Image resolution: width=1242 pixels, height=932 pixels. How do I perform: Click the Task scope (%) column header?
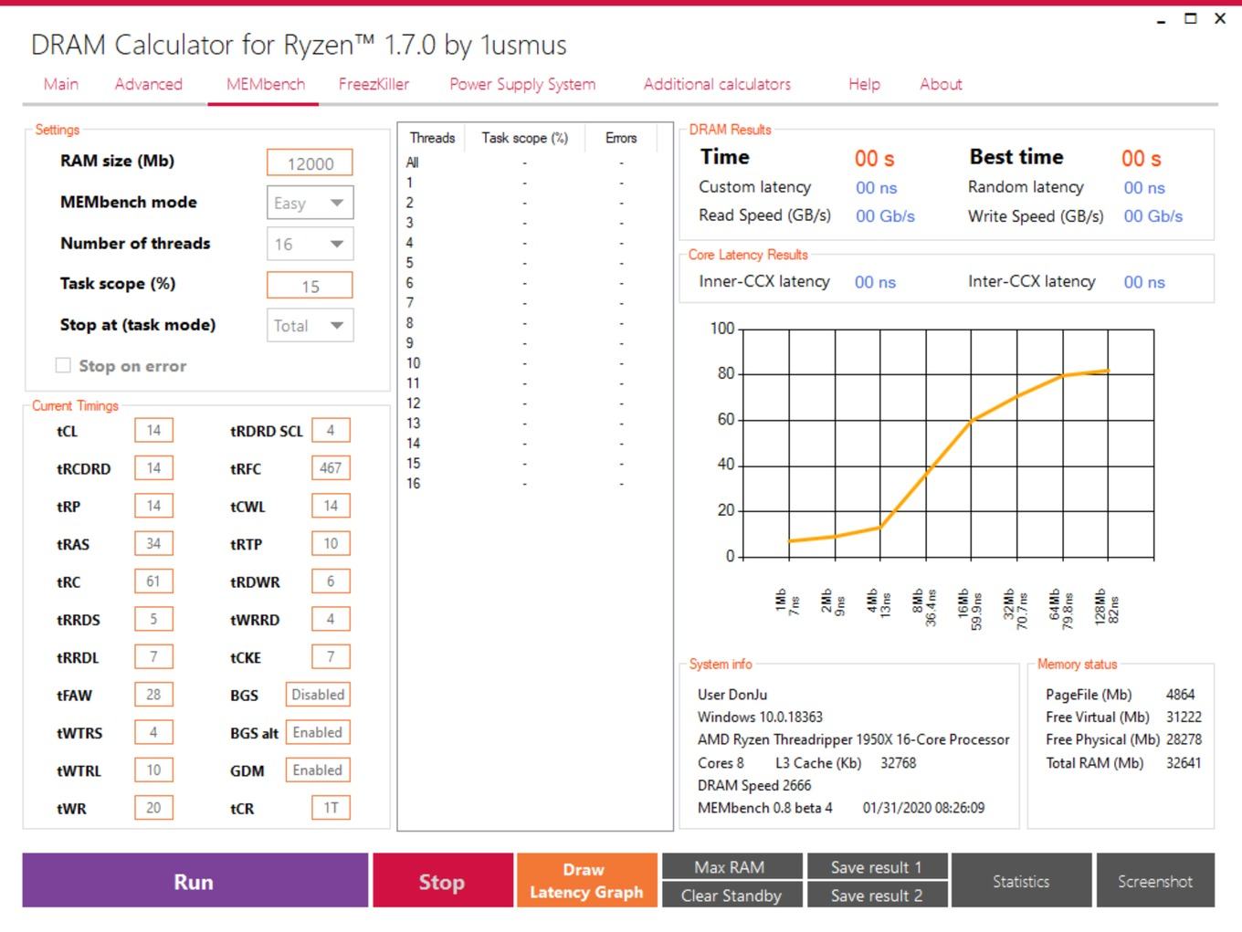click(525, 138)
